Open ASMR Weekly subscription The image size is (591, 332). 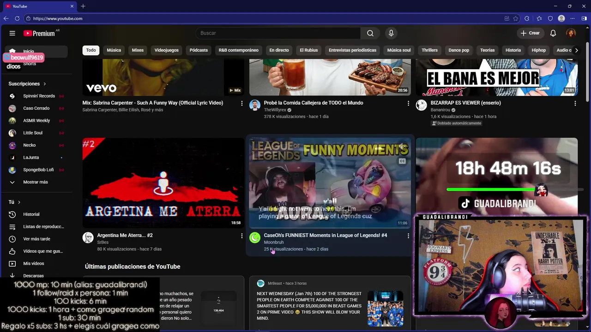coord(36,121)
